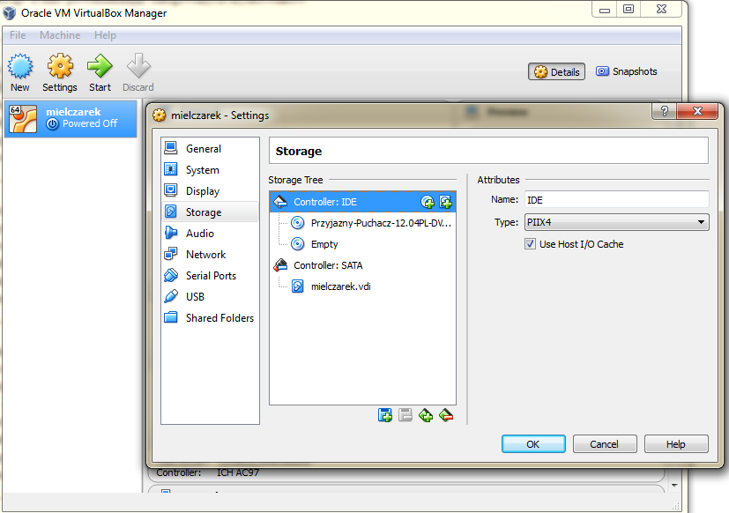Viewport: 729px width, 513px height.
Task: Open the Help menu in VirtualBox Manager
Action: pyautogui.click(x=105, y=35)
